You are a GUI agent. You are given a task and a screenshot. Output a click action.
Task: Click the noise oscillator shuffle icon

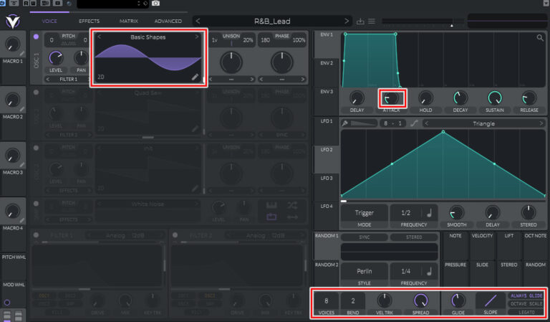click(x=291, y=204)
